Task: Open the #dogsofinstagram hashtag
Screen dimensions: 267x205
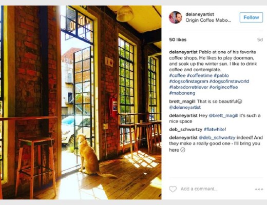Action: tap(188, 81)
